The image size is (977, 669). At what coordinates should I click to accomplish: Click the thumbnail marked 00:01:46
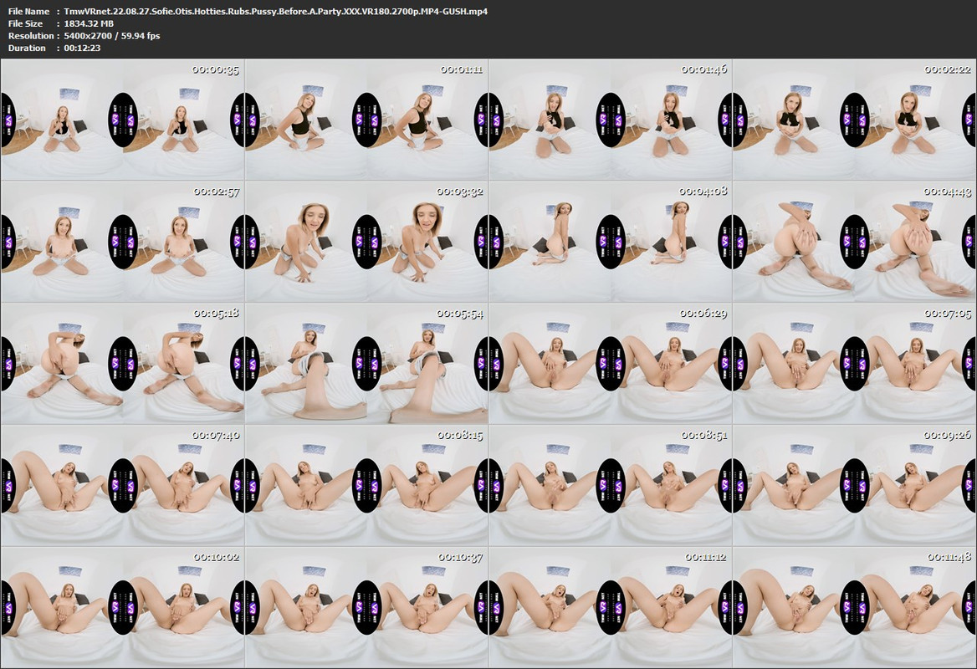coord(611,120)
